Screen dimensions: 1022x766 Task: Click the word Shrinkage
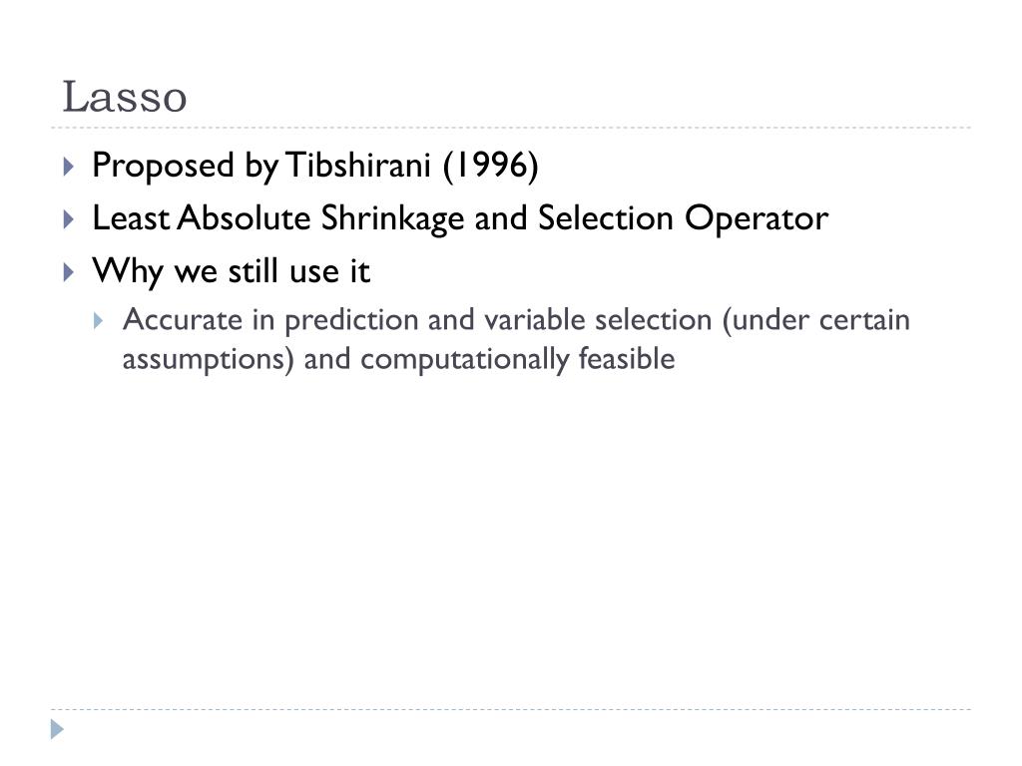point(391,218)
